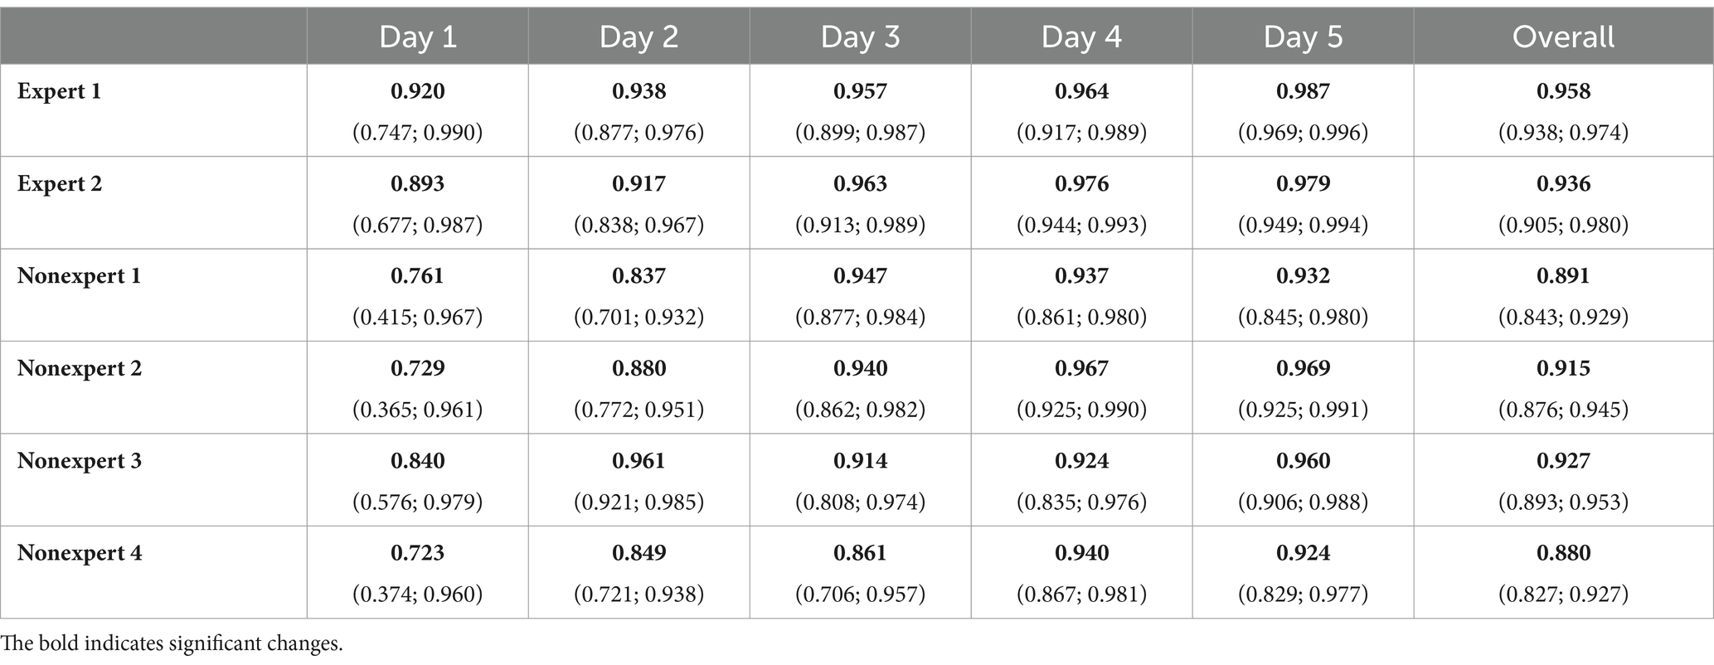This screenshot has height=665, width=1714.
Task: Select Expert 2 Overall value 0.936
Action: (x=1564, y=183)
